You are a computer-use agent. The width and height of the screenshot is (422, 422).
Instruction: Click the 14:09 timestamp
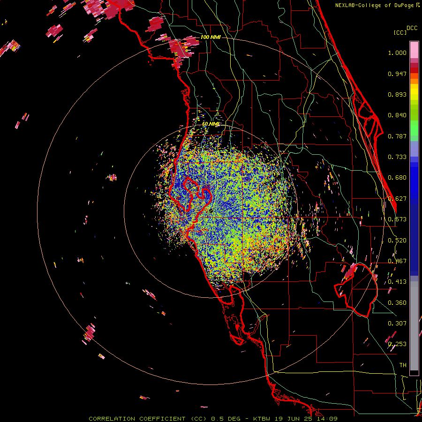click(327, 419)
